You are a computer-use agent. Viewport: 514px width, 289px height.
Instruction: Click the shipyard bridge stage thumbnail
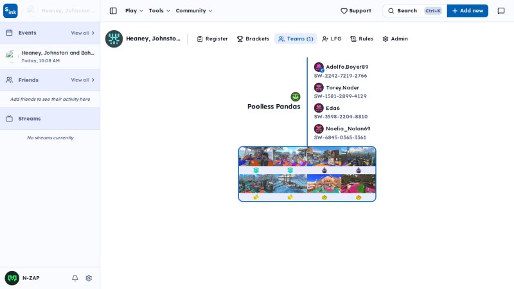pos(290,184)
